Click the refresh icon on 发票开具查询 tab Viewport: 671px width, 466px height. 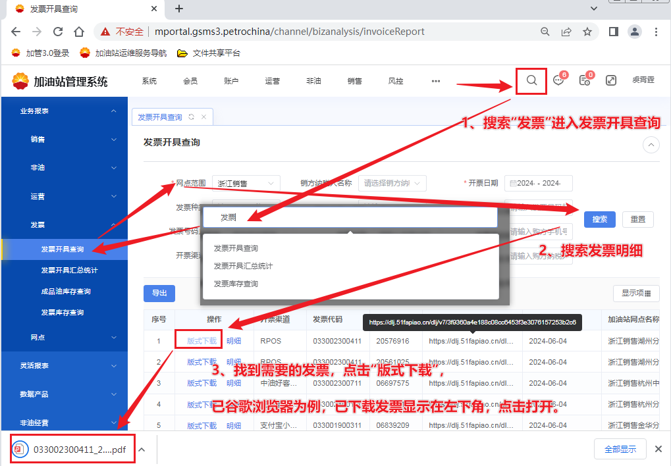(x=192, y=117)
